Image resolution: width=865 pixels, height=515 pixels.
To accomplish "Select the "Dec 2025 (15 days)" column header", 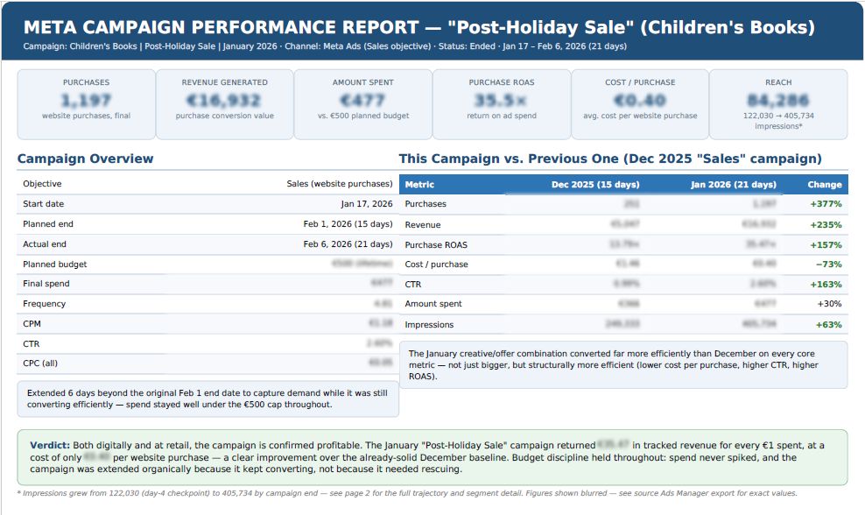I will click(x=595, y=185).
